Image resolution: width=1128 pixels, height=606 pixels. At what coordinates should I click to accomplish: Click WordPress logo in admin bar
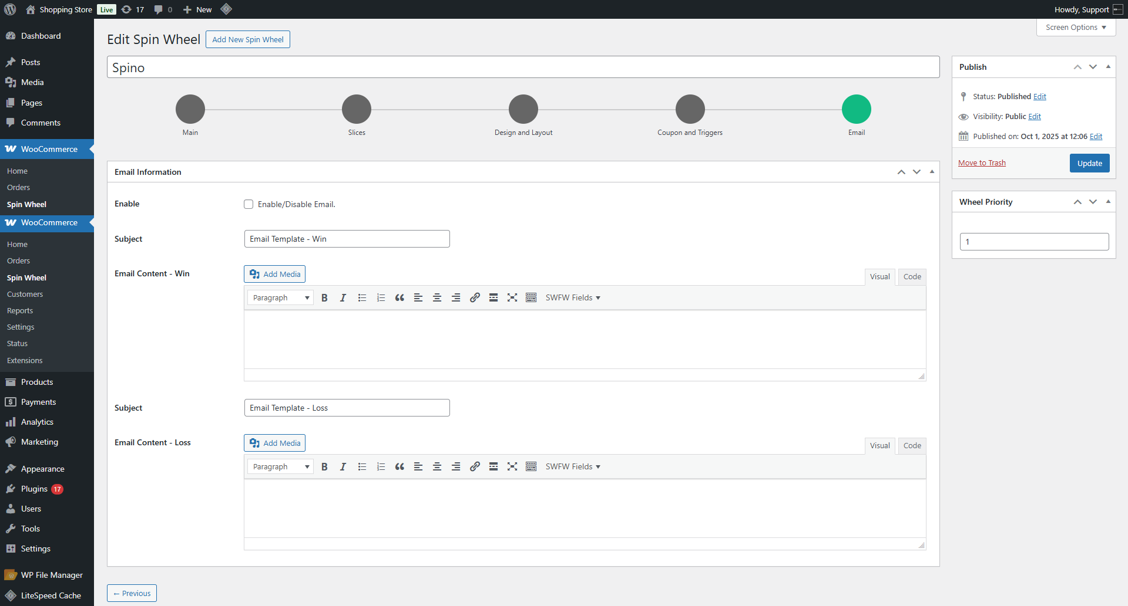point(10,9)
